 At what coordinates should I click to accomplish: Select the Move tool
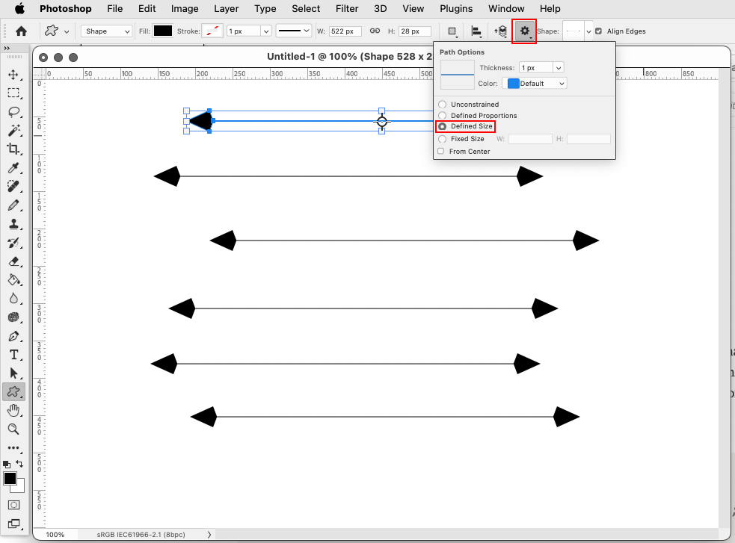pyautogui.click(x=13, y=75)
